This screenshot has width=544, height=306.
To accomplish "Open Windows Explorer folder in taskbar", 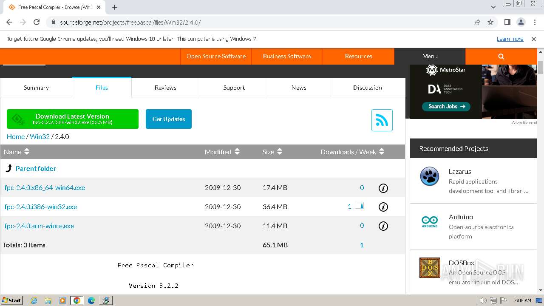I will [x=48, y=300].
